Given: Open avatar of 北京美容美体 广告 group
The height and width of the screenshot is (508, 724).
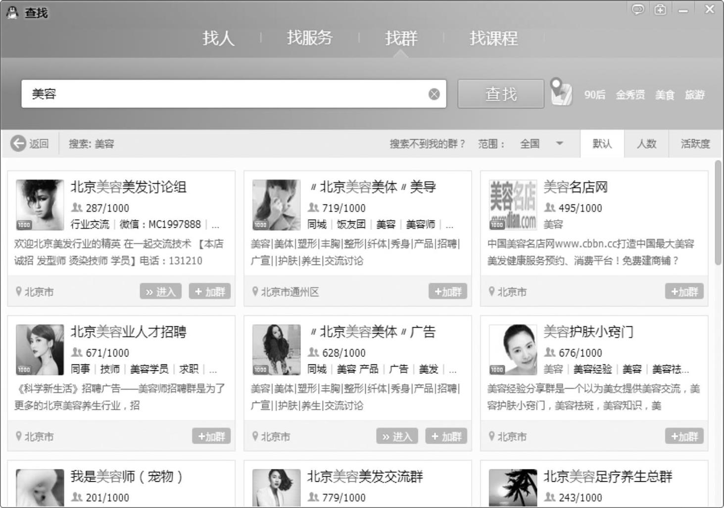Looking at the screenshot, I should [x=277, y=350].
